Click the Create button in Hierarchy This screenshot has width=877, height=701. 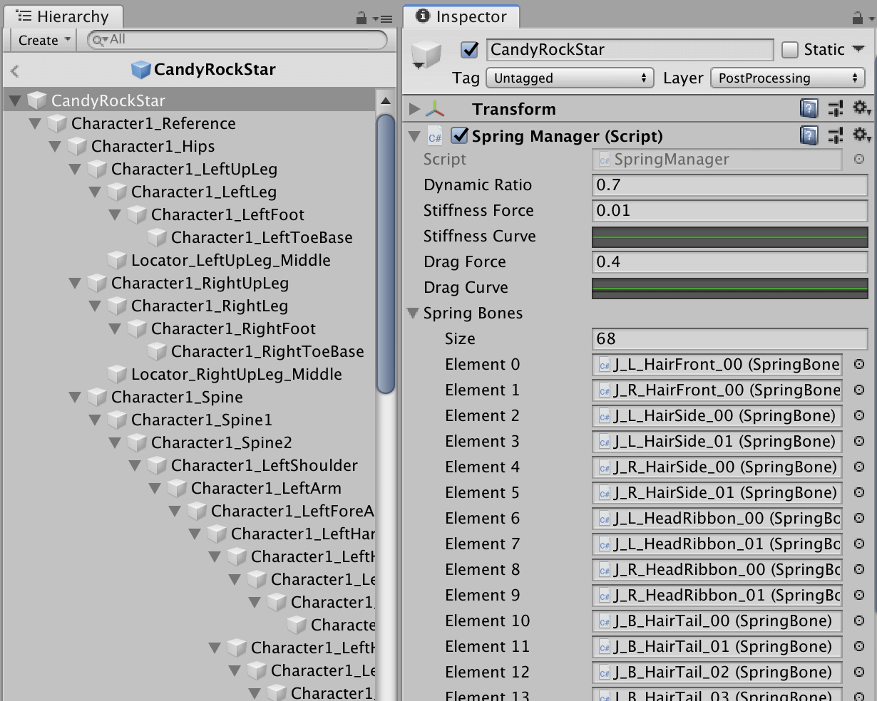(43, 41)
